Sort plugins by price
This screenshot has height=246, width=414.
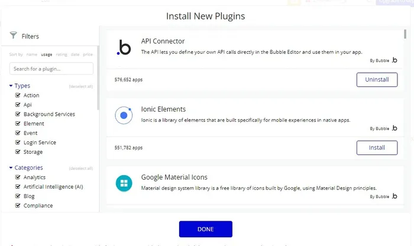(x=88, y=54)
